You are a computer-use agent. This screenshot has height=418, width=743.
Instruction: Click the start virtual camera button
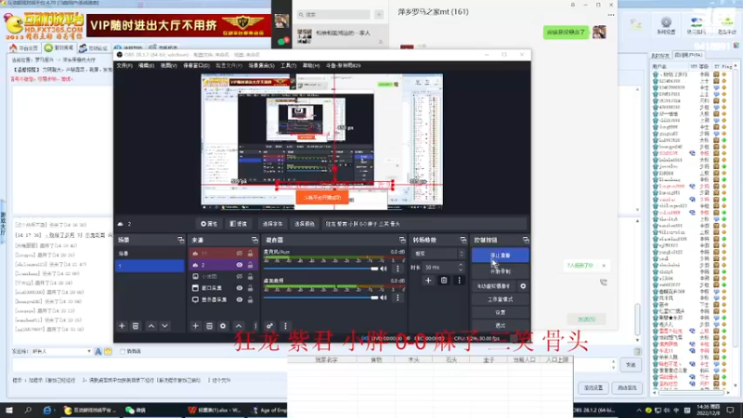point(494,286)
